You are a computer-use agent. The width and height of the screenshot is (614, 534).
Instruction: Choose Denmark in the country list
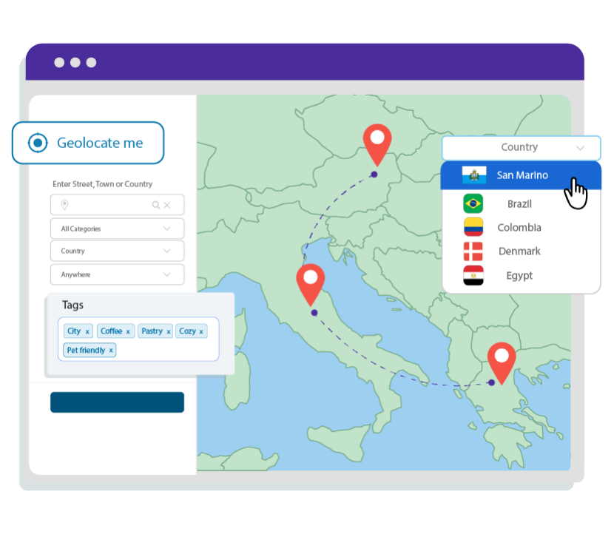pyautogui.click(x=519, y=251)
